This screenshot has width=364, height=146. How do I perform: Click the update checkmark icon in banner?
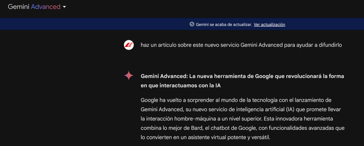click(x=192, y=24)
